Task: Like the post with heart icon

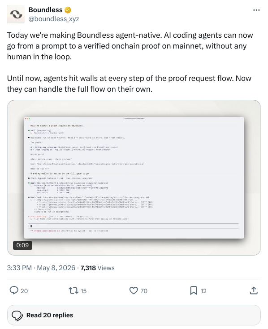Action: click(134, 291)
